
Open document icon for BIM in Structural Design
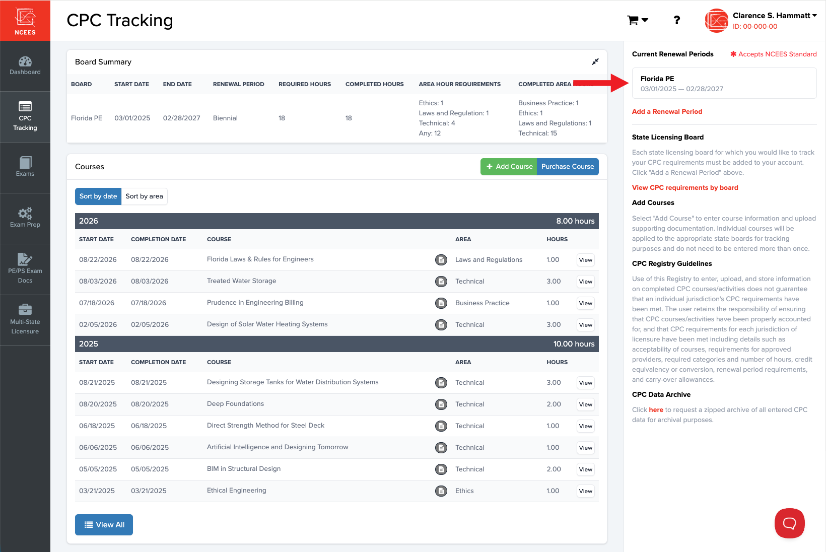click(x=441, y=469)
